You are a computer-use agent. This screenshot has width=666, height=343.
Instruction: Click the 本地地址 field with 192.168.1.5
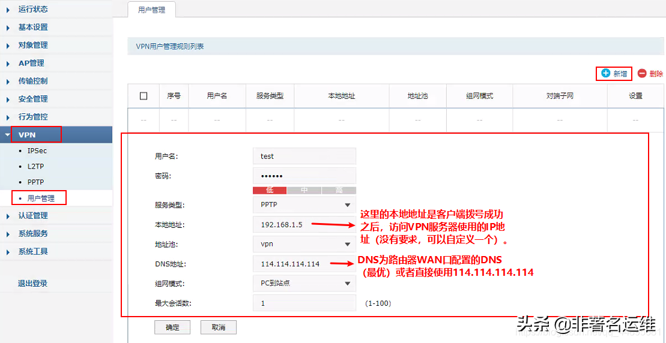[x=304, y=225]
